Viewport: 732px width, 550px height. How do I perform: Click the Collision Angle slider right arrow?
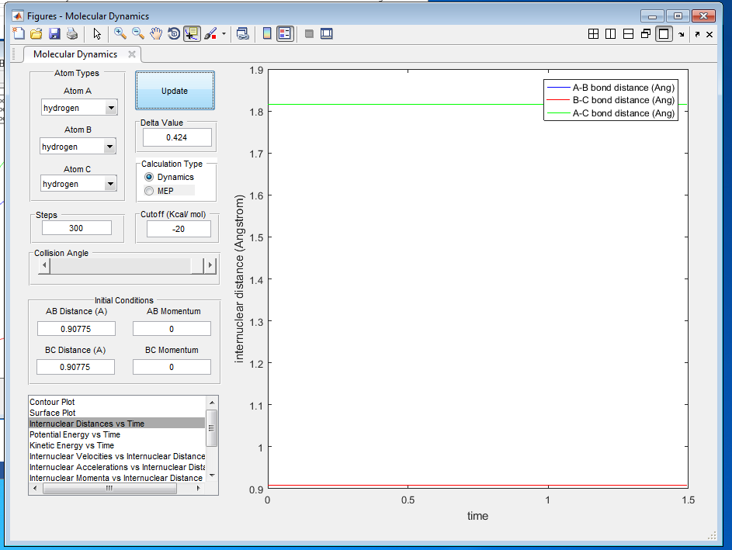click(x=210, y=265)
